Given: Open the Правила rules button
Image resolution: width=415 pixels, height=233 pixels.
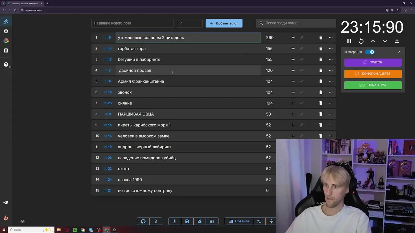Looking at the screenshot, I should click(x=239, y=221).
